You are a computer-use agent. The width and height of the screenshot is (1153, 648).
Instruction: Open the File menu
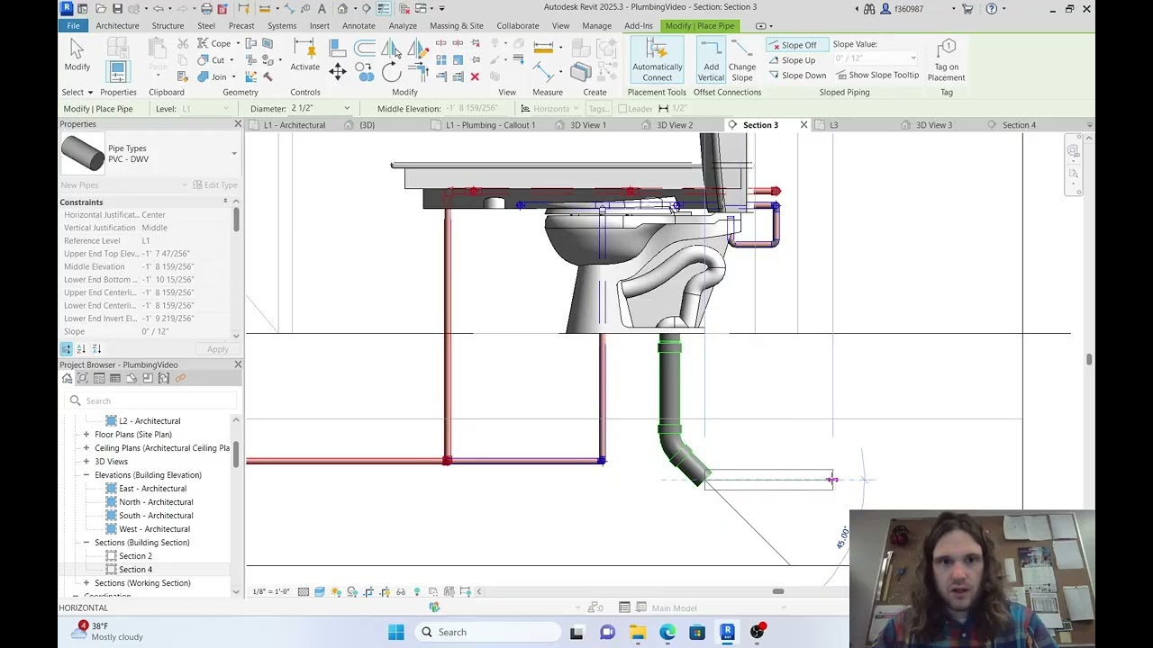(73, 26)
